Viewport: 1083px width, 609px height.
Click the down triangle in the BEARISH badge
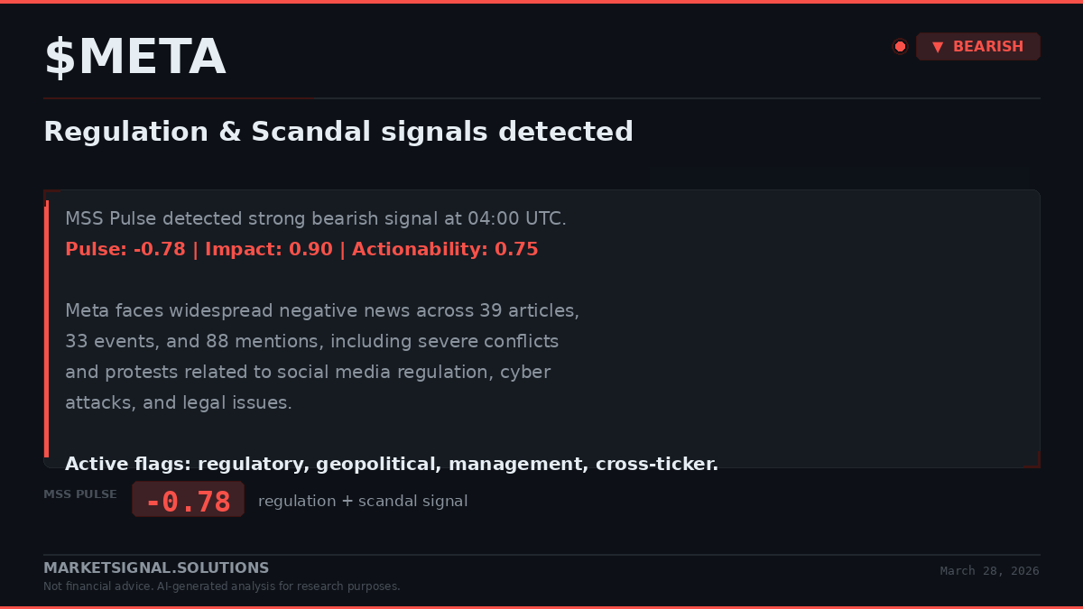point(938,47)
